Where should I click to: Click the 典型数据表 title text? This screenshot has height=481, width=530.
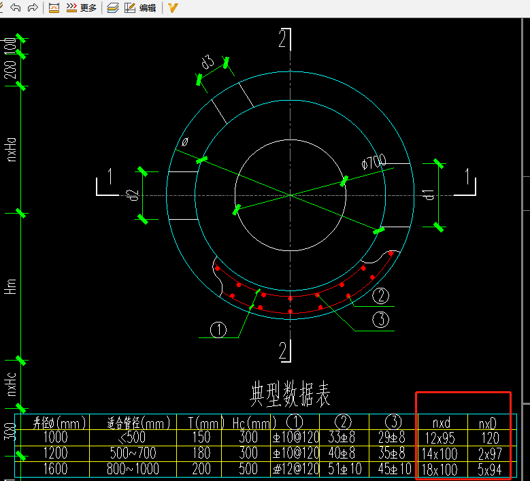click(290, 394)
